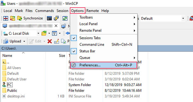Click the Synchronize Browsing folders icon
Image resolution: width=193 pixels, height=102 pixels.
13,18
